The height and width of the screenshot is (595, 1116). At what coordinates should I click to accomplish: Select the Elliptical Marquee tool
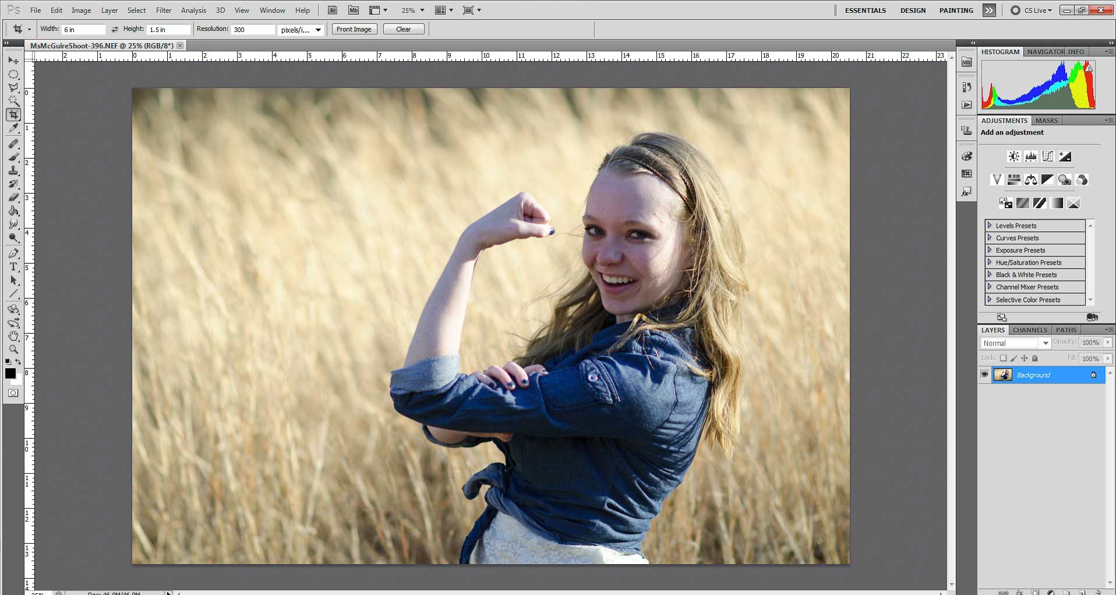tap(13, 75)
